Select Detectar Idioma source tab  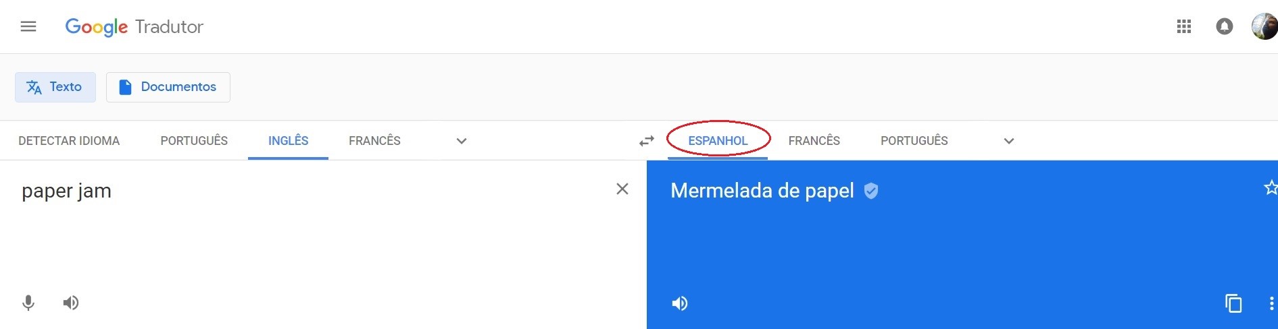69,141
